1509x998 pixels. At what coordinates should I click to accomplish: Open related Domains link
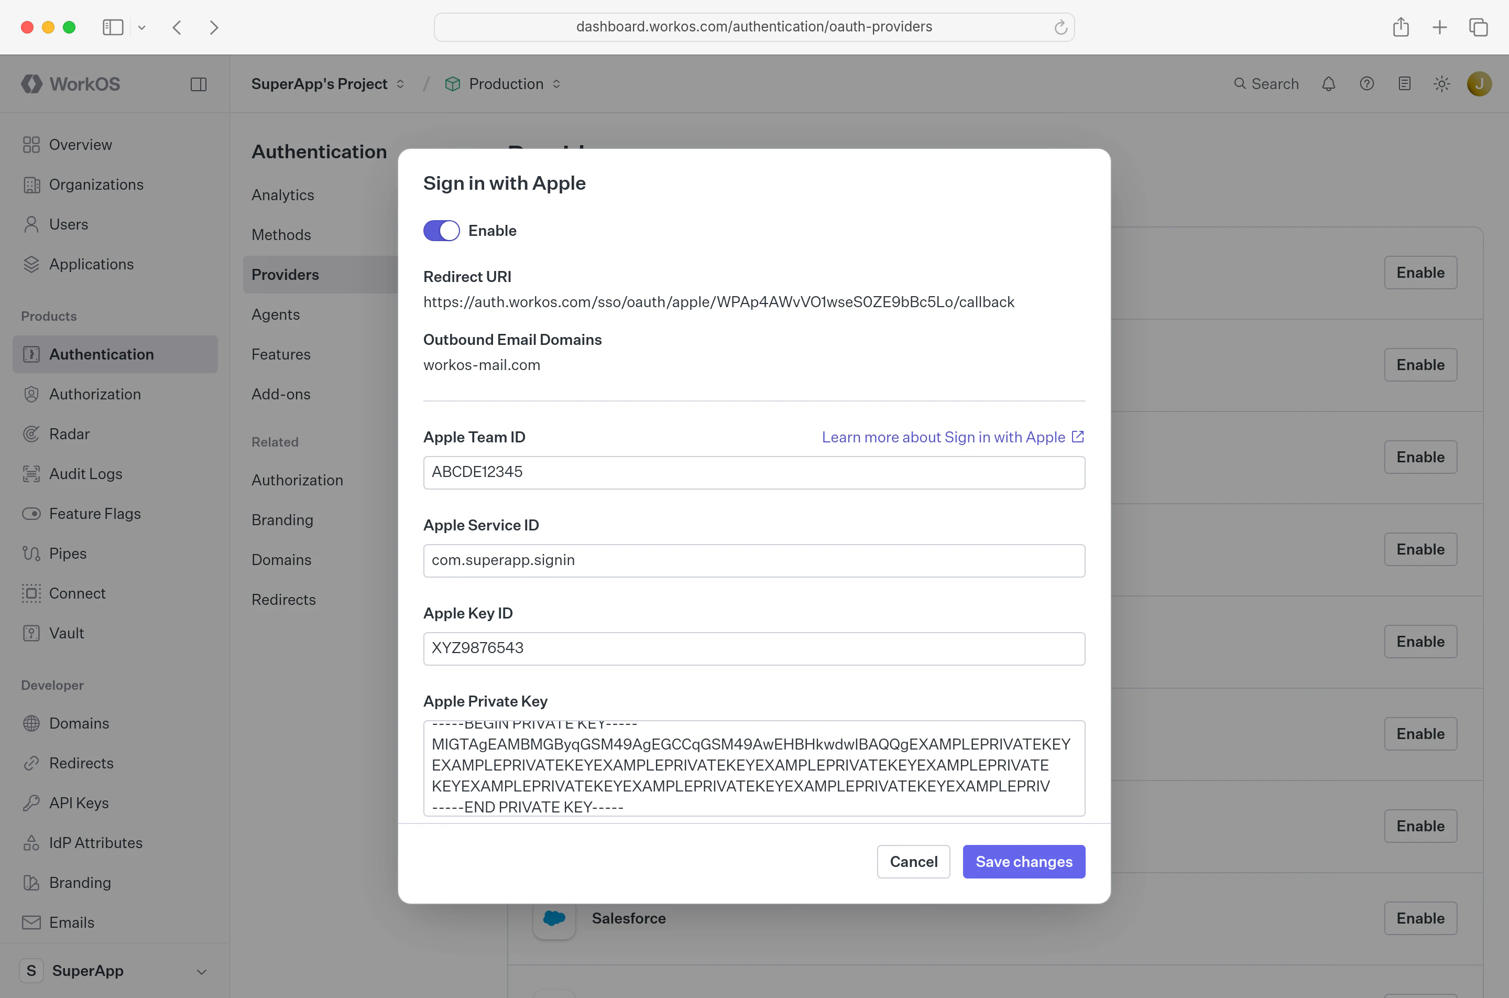(x=281, y=560)
